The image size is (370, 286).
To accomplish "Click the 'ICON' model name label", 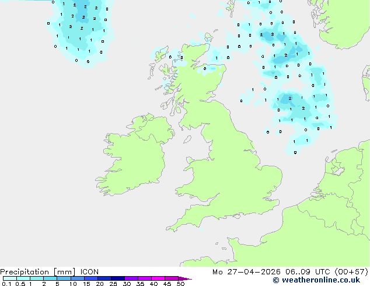I will 89,272.
